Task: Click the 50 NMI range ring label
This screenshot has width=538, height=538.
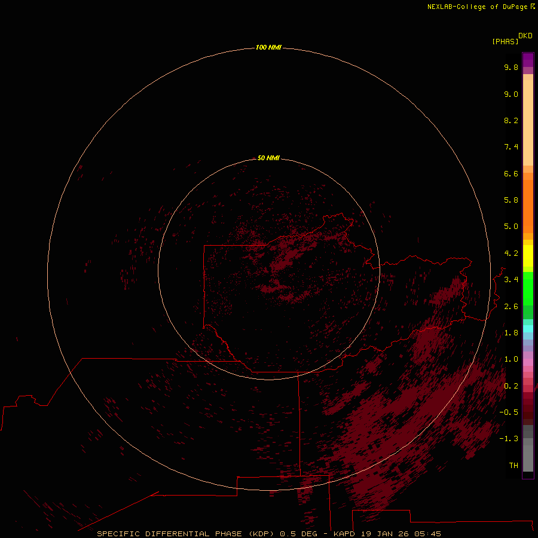Action: pyautogui.click(x=268, y=158)
